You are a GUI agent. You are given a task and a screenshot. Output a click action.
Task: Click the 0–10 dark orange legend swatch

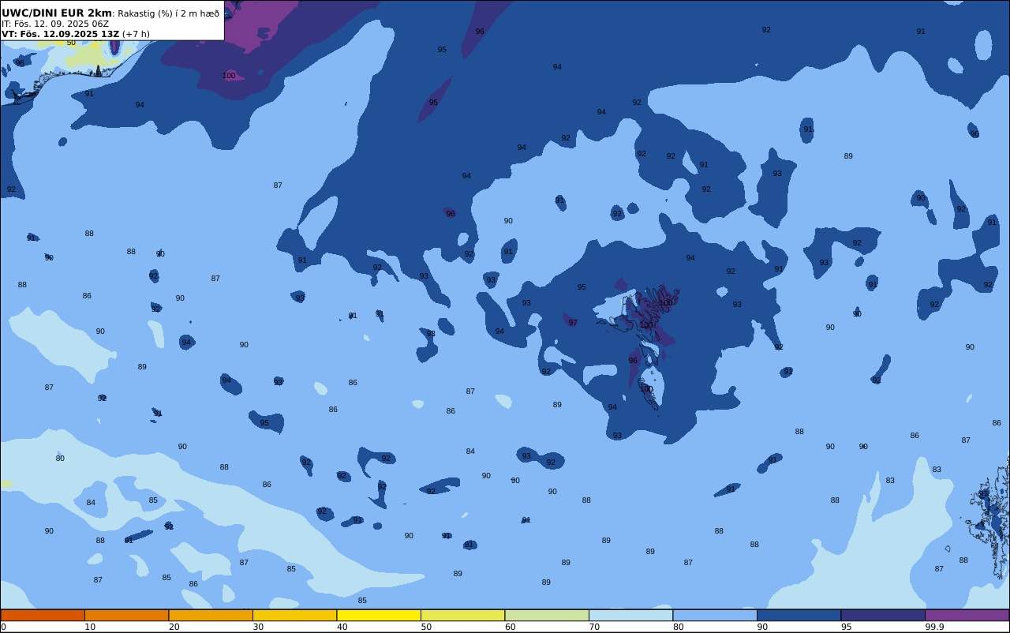pyautogui.click(x=43, y=615)
